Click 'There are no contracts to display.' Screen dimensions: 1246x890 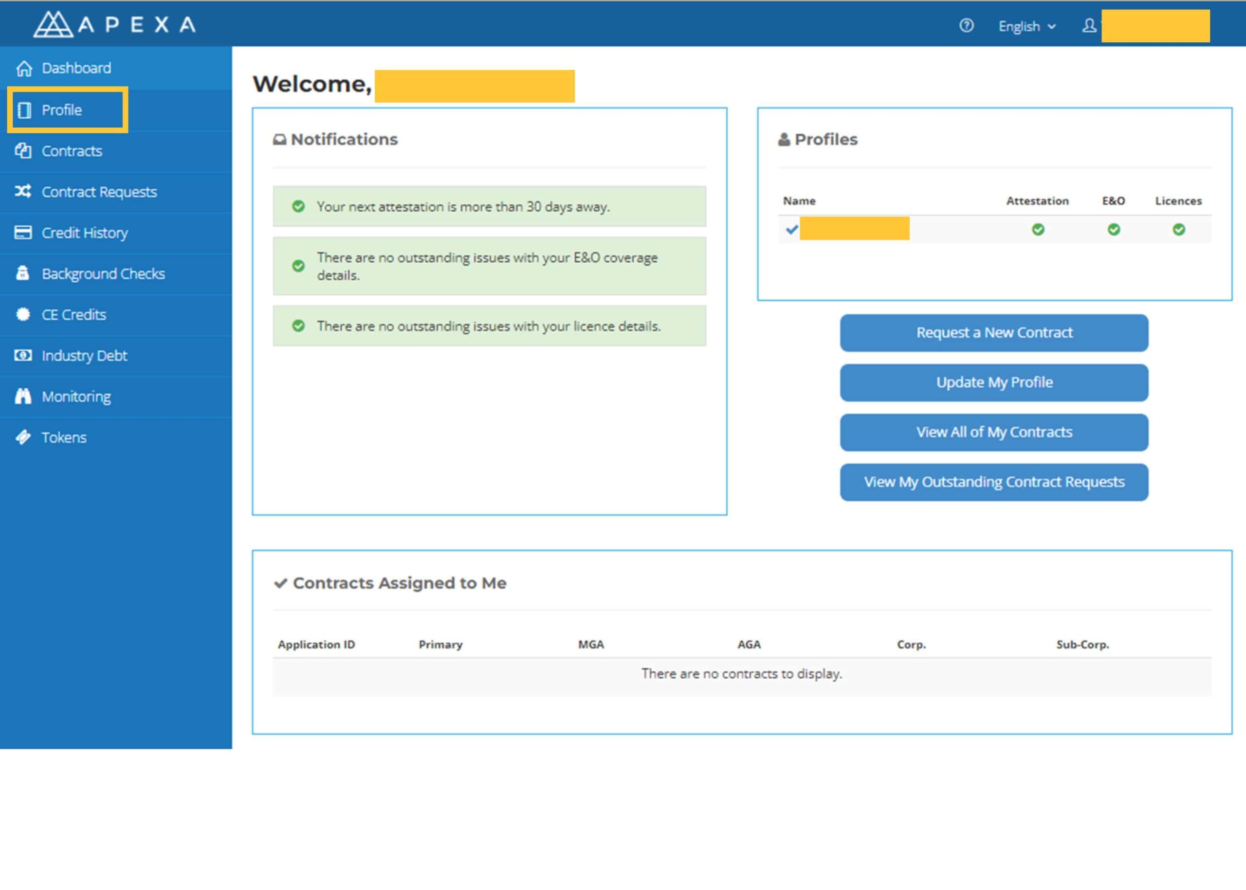point(742,673)
